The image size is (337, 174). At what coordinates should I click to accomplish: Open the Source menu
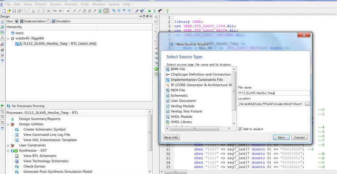56,4
